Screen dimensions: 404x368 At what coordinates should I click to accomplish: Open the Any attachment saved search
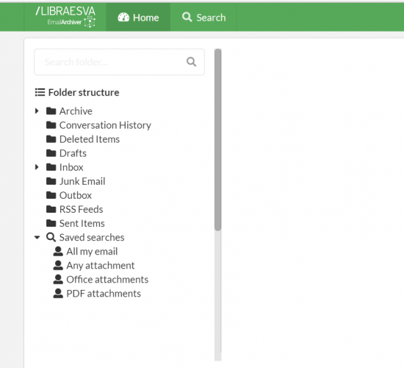point(101,266)
